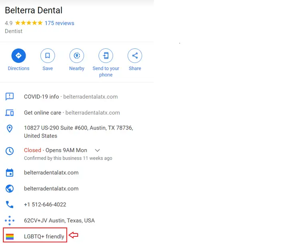Open belterradentalatx.com beside calendar icon
307x244 pixels.
tap(51, 172)
